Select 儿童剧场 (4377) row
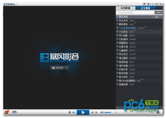 (x=139, y=50)
